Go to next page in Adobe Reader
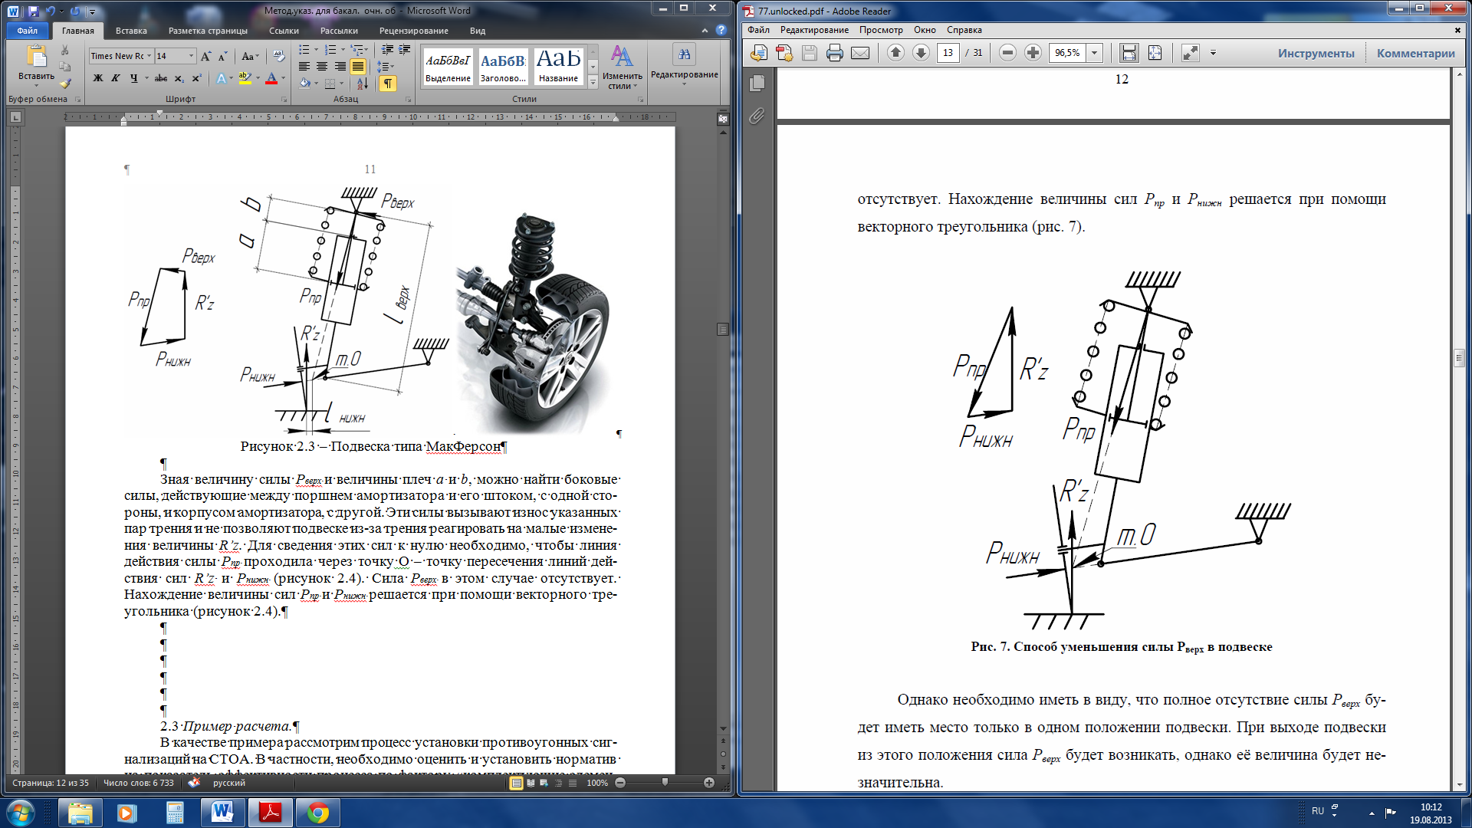 click(x=921, y=52)
